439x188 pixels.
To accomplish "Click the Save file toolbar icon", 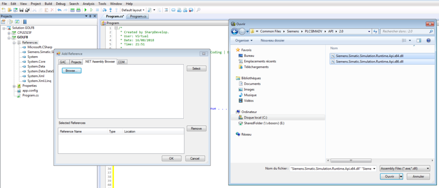I will (21, 10).
